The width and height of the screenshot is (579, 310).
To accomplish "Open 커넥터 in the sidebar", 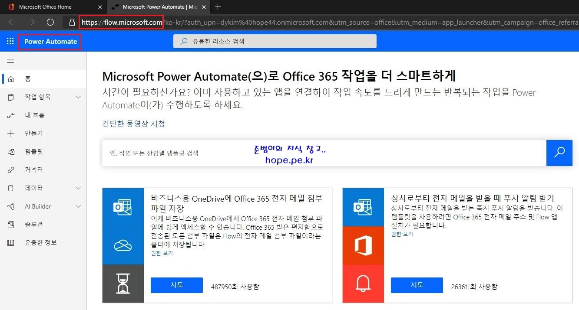I will (x=43, y=170).
